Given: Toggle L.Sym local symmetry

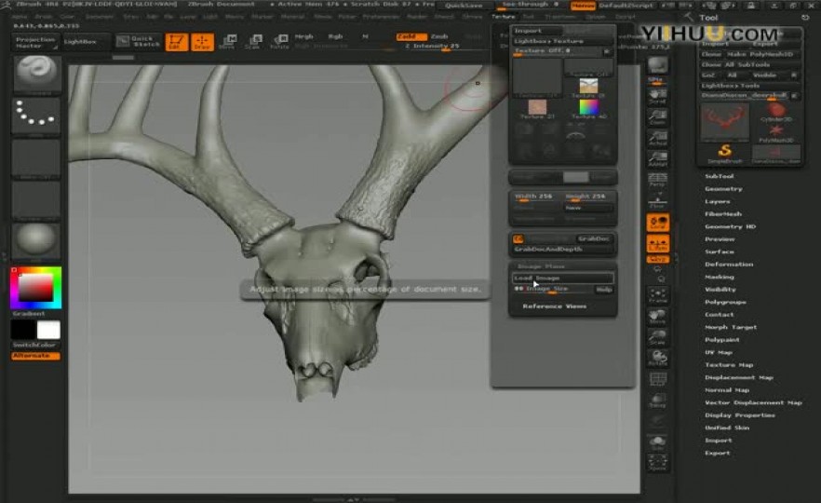Looking at the screenshot, I should (x=657, y=244).
